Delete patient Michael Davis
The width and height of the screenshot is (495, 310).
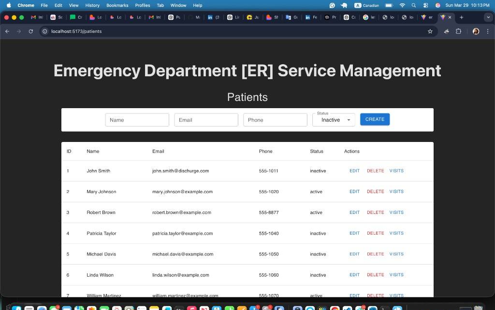375,254
